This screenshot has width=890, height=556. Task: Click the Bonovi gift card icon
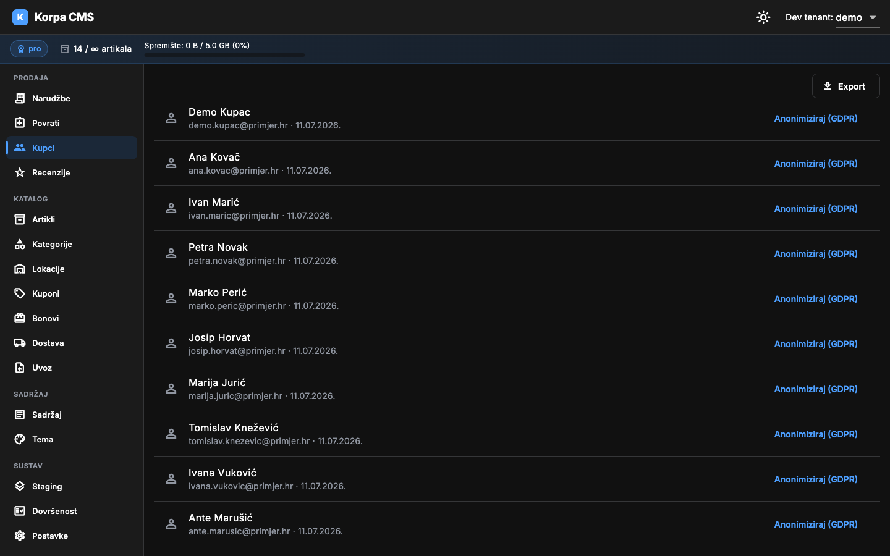click(20, 318)
